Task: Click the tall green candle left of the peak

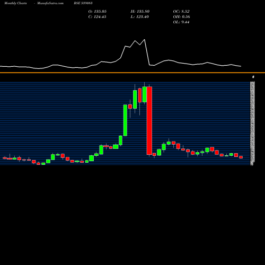Action: pos(125,120)
